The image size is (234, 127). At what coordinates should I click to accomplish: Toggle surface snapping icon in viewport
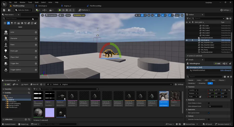152,15
